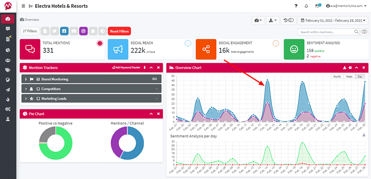Toggle the YouTube source filter

(x=74, y=31)
